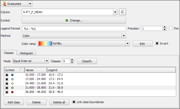Uncheck the 31.600 - 38.800 class checkbox
180x109 pixels.
tap(7, 88)
